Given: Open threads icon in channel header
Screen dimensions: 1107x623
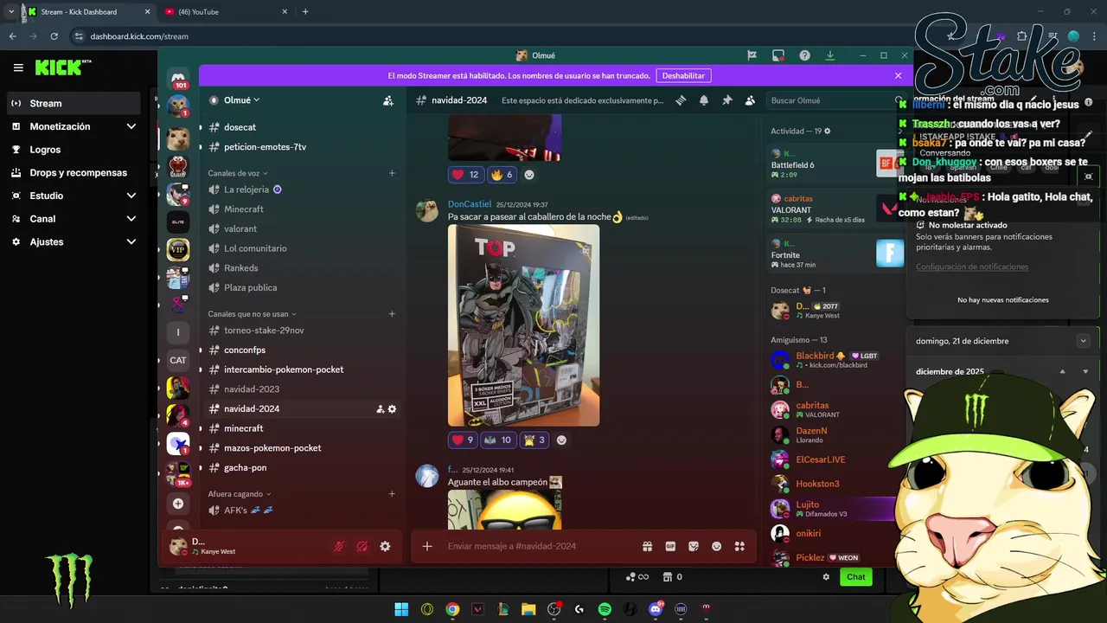Looking at the screenshot, I should pyautogui.click(x=681, y=100).
